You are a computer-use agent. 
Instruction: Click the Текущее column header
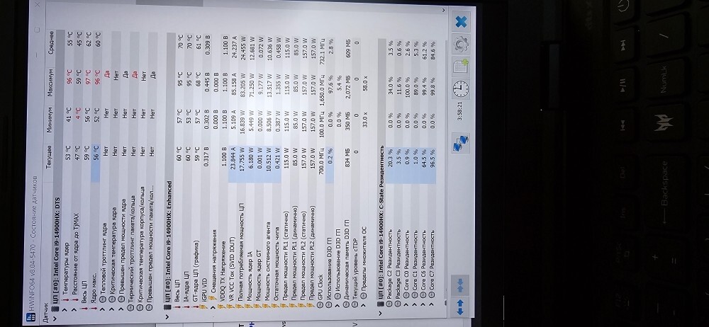click(x=48, y=156)
